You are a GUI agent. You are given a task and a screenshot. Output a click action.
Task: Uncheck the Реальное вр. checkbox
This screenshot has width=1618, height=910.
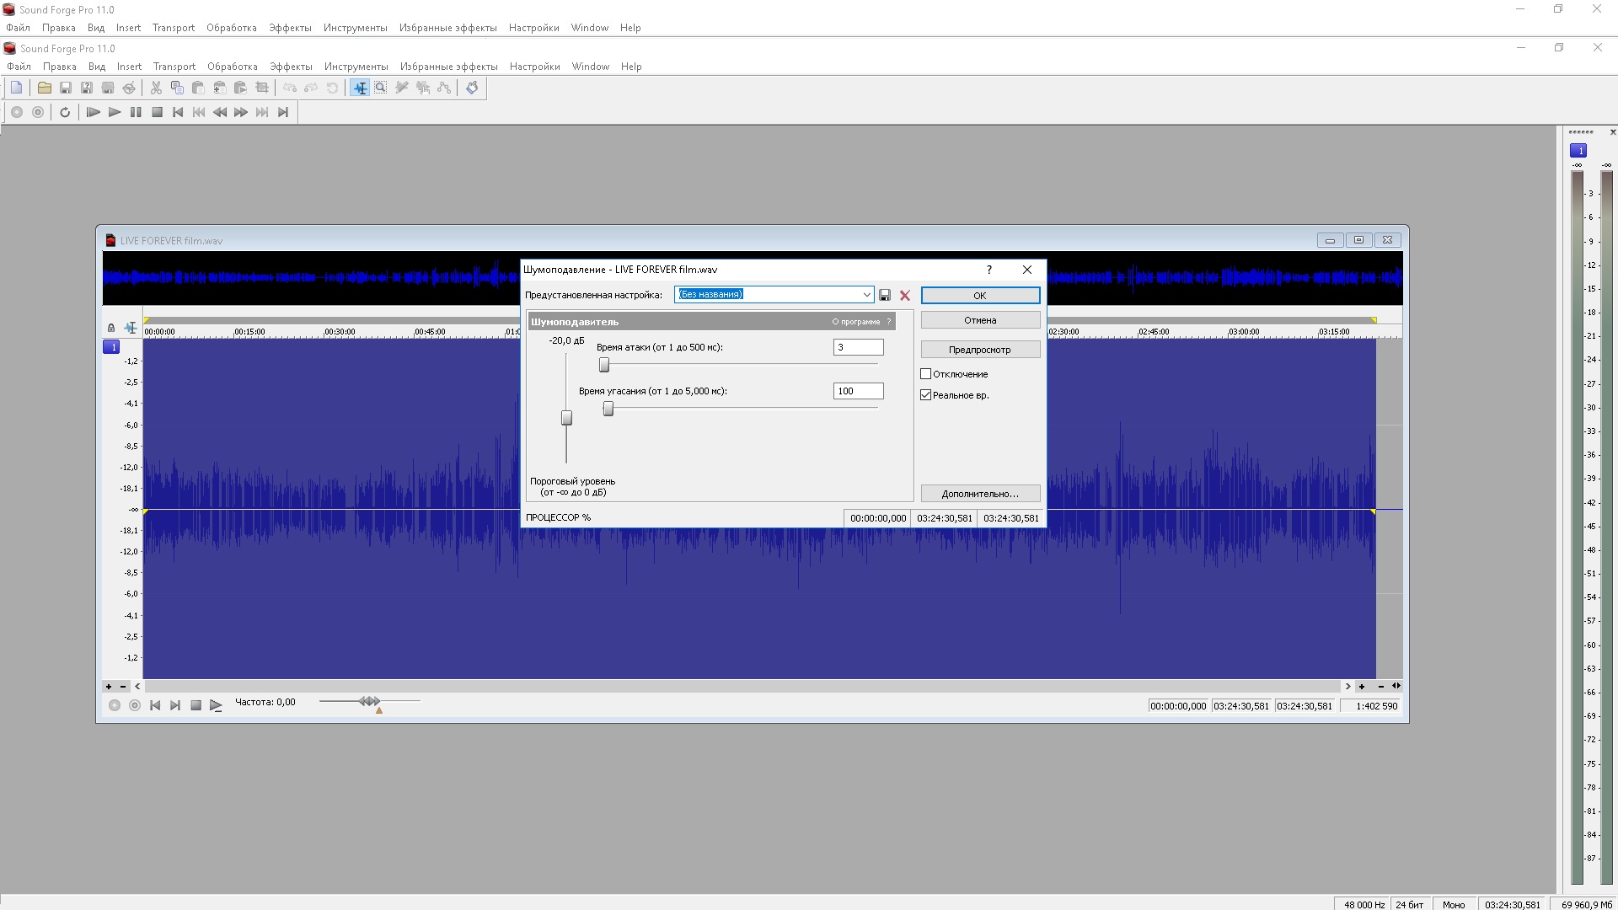(926, 395)
